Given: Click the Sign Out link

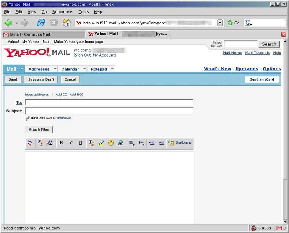Looking at the screenshot, I should (x=83, y=55).
